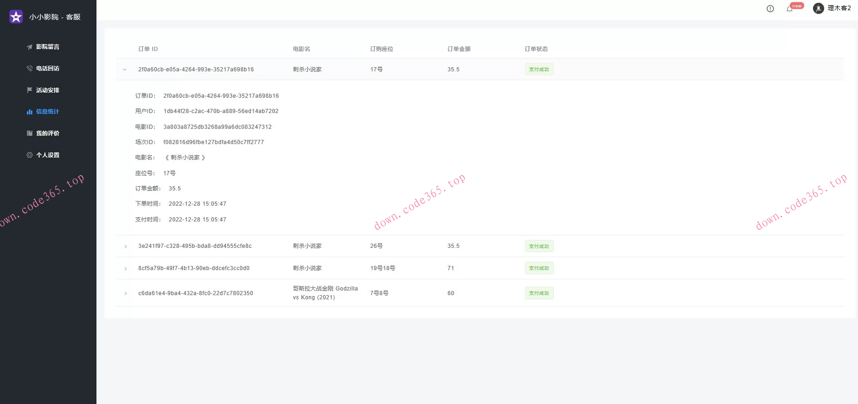The height and width of the screenshot is (404, 858).
Task: Click the 个人设置 gear icon
Action: [30, 155]
